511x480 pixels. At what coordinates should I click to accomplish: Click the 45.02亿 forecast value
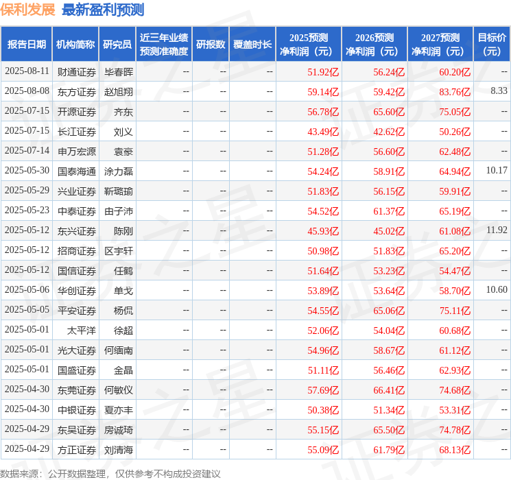click(x=389, y=231)
